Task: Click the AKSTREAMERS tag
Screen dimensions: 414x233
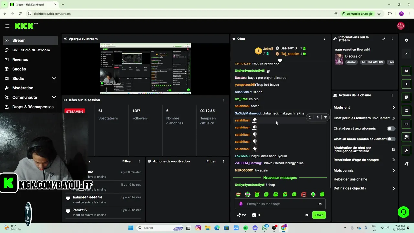Action: 372,62
